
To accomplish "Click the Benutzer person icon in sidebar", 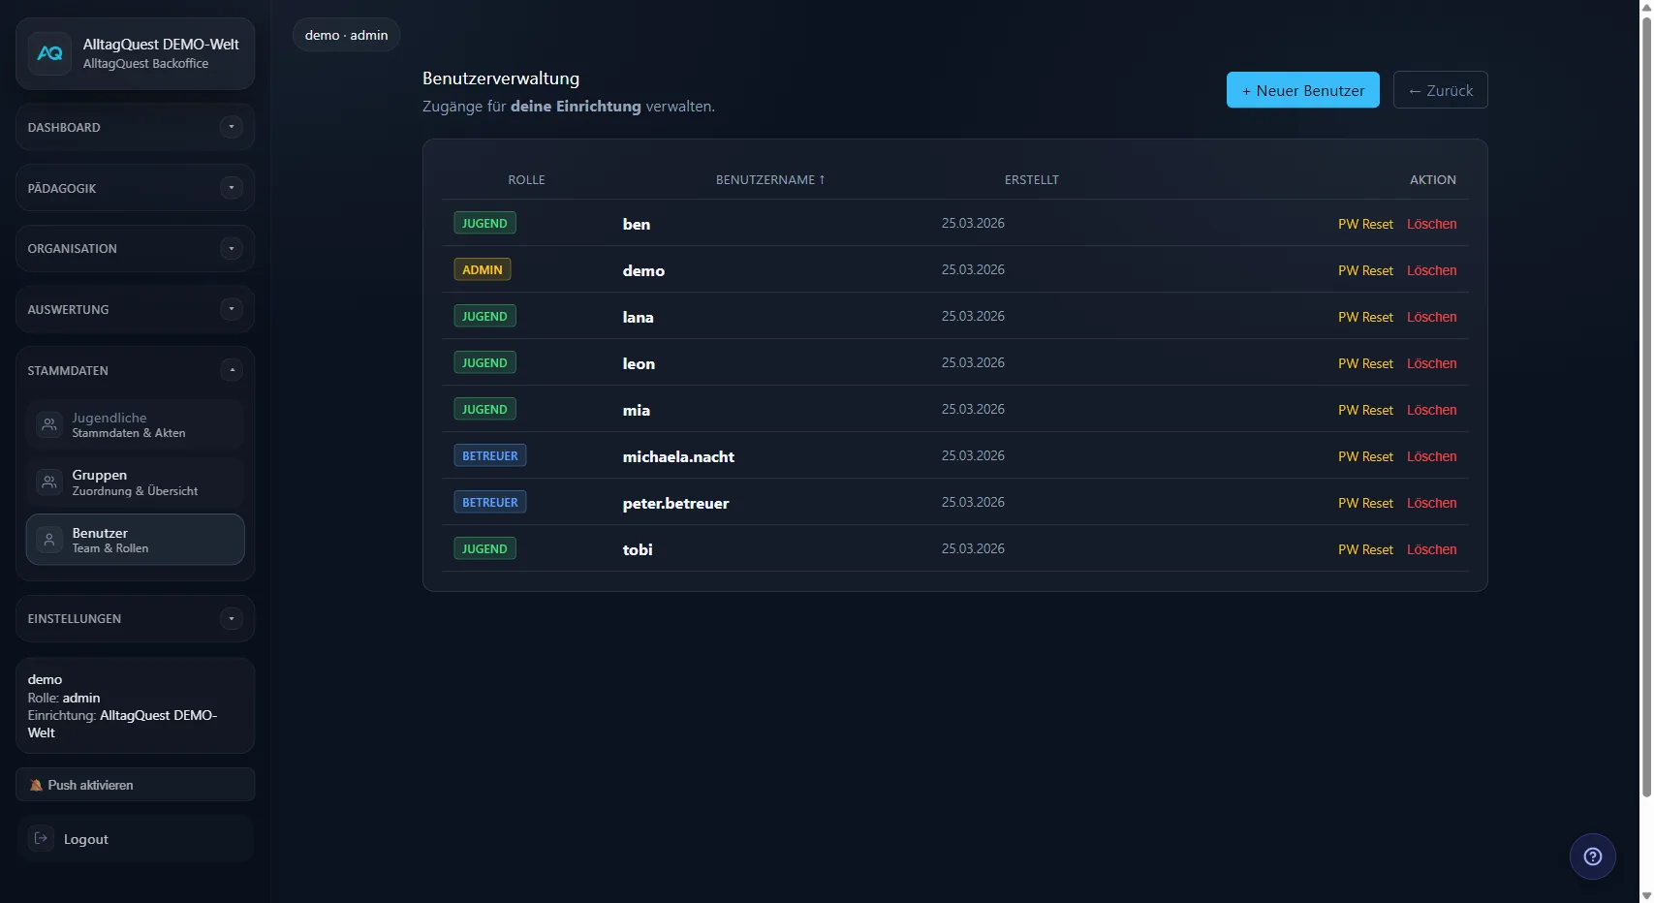I will coord(49,540).
